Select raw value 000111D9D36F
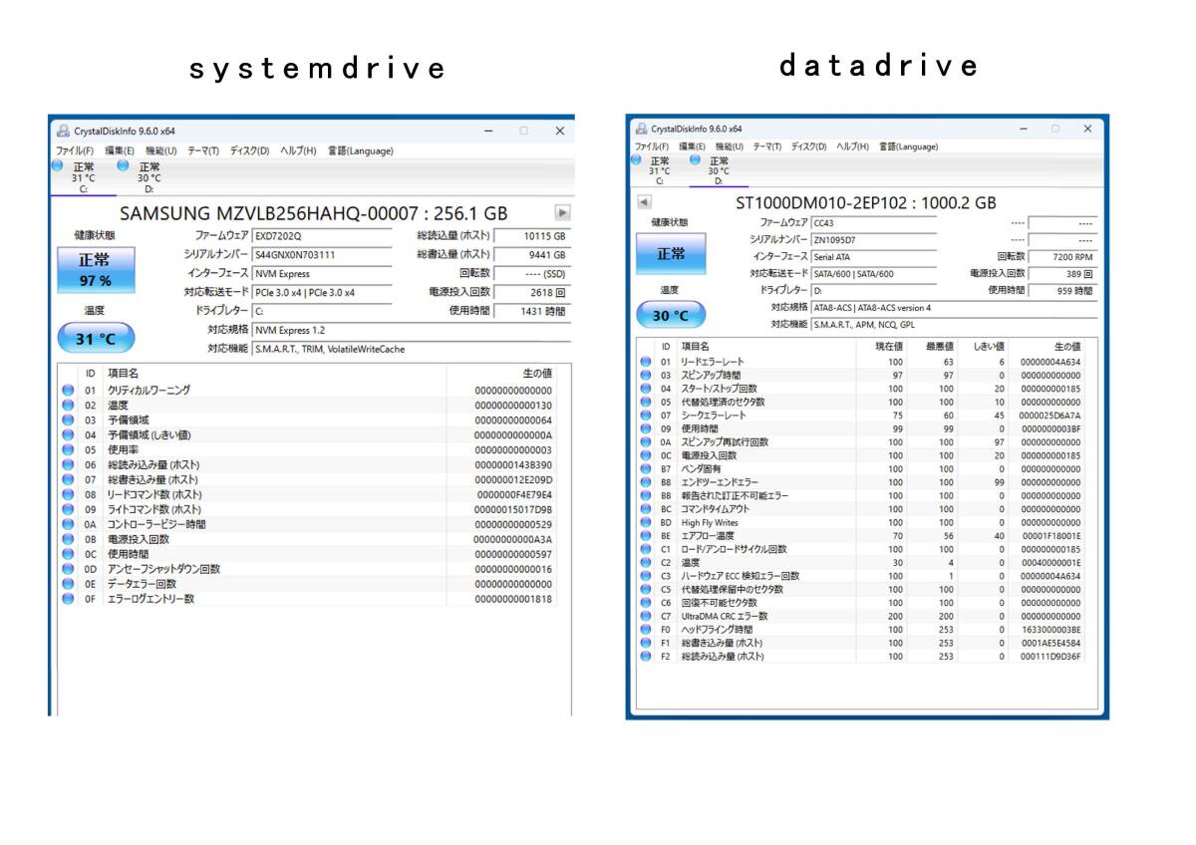The height and width of the screenshot is (845, 1196). tap(1050, 657)
